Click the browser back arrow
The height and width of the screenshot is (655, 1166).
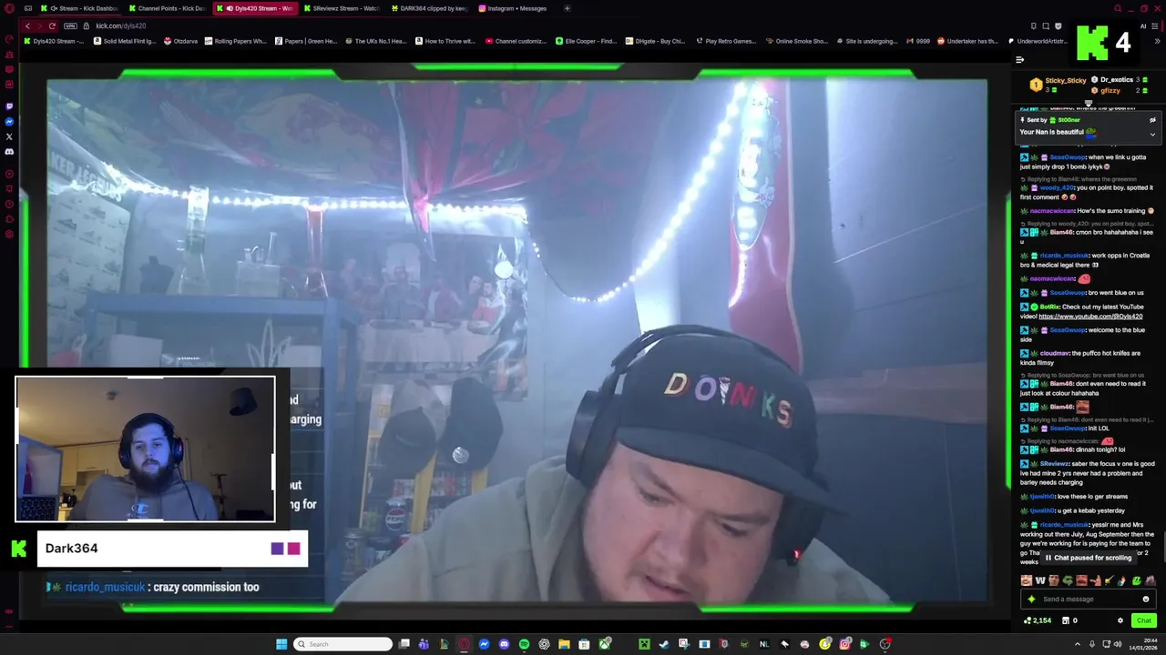(x=27, y=25)
